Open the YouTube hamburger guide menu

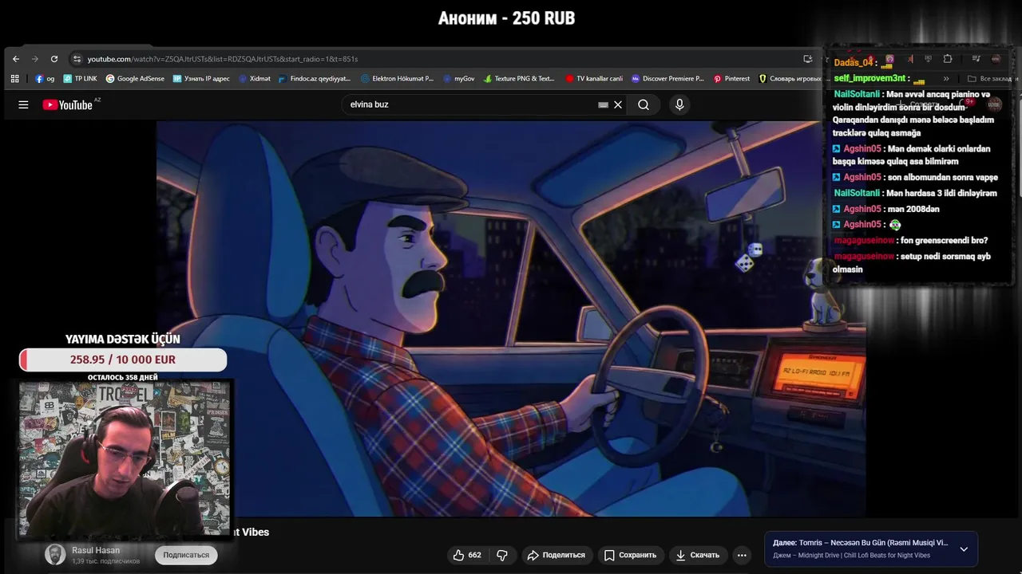point(23,104)
